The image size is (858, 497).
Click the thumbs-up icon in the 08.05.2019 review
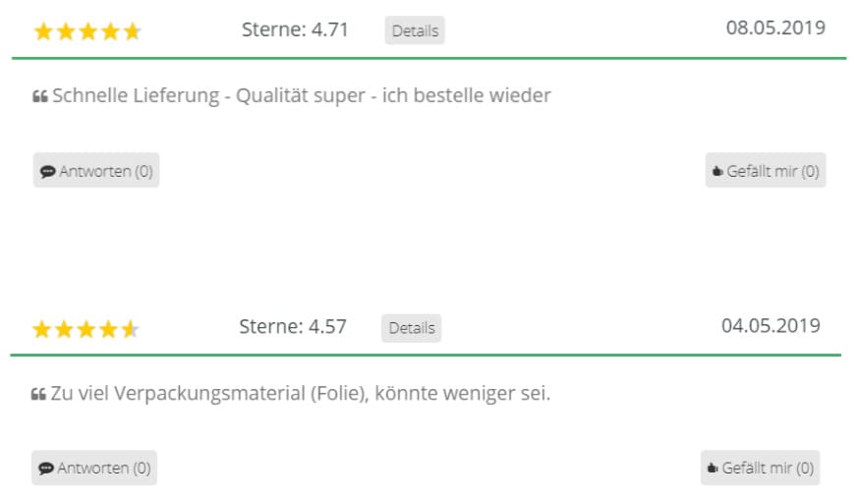pos(716,172)
